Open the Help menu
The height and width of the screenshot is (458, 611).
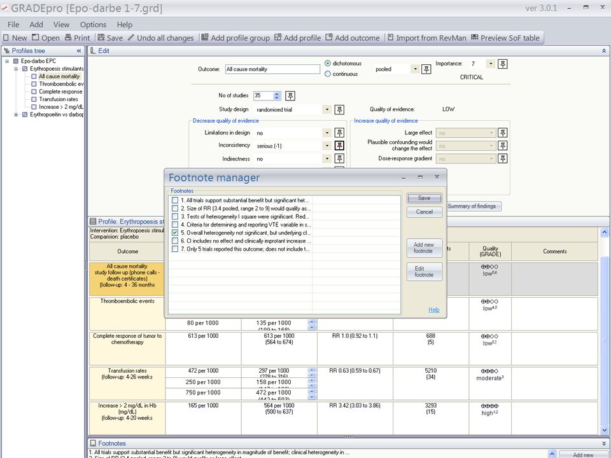click(x=125, y=25)
